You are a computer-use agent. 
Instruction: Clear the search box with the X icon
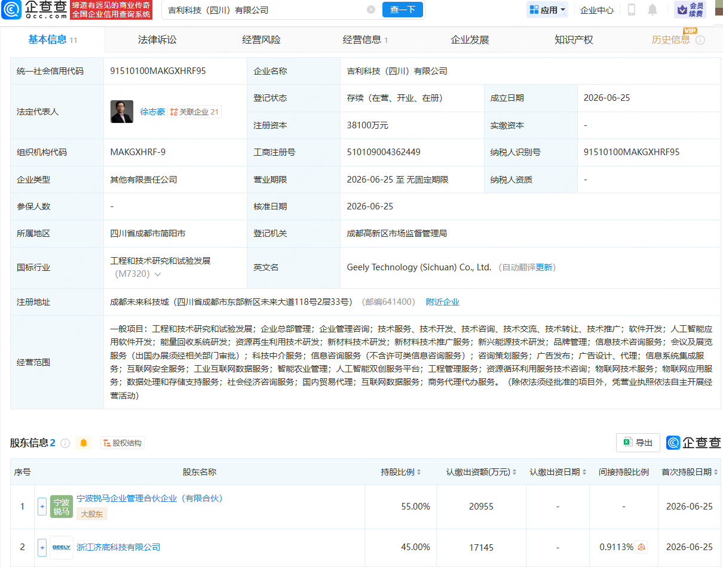click(x=371, y=10)
